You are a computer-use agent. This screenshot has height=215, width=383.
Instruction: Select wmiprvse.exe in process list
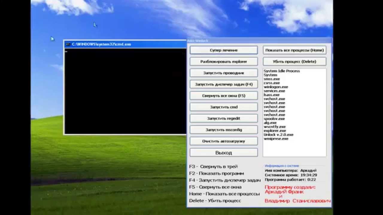click(276, 139)
